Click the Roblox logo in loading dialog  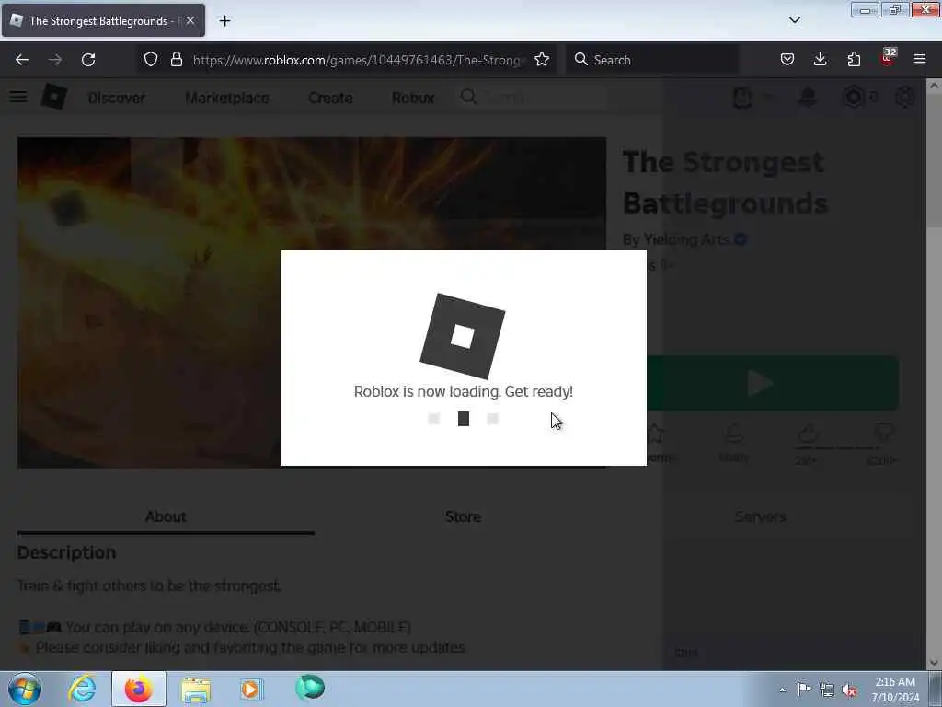tap(463, 336)
